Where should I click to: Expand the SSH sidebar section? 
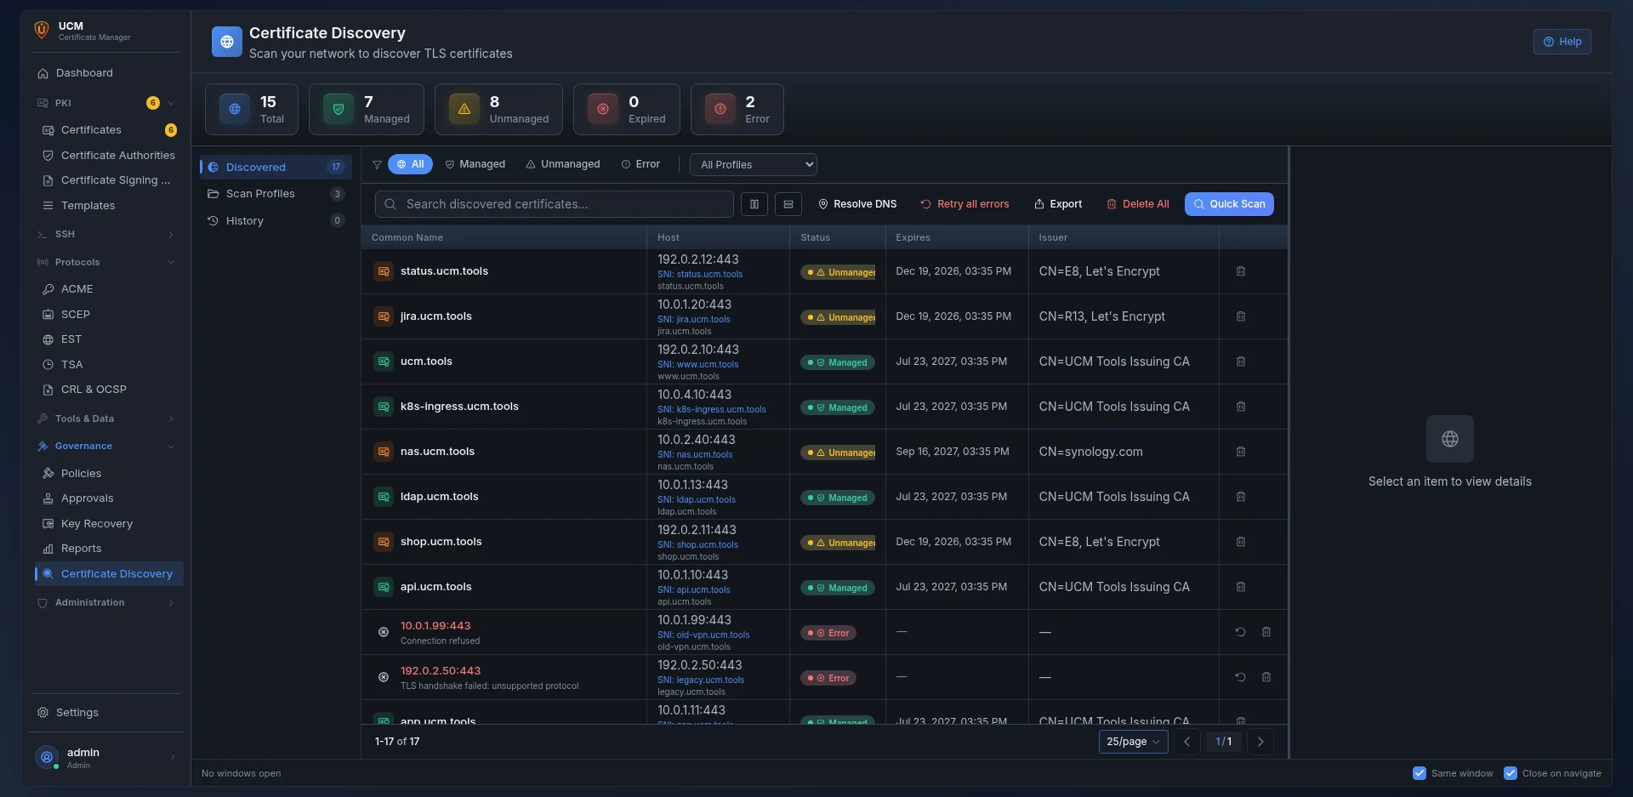(105, 234)
